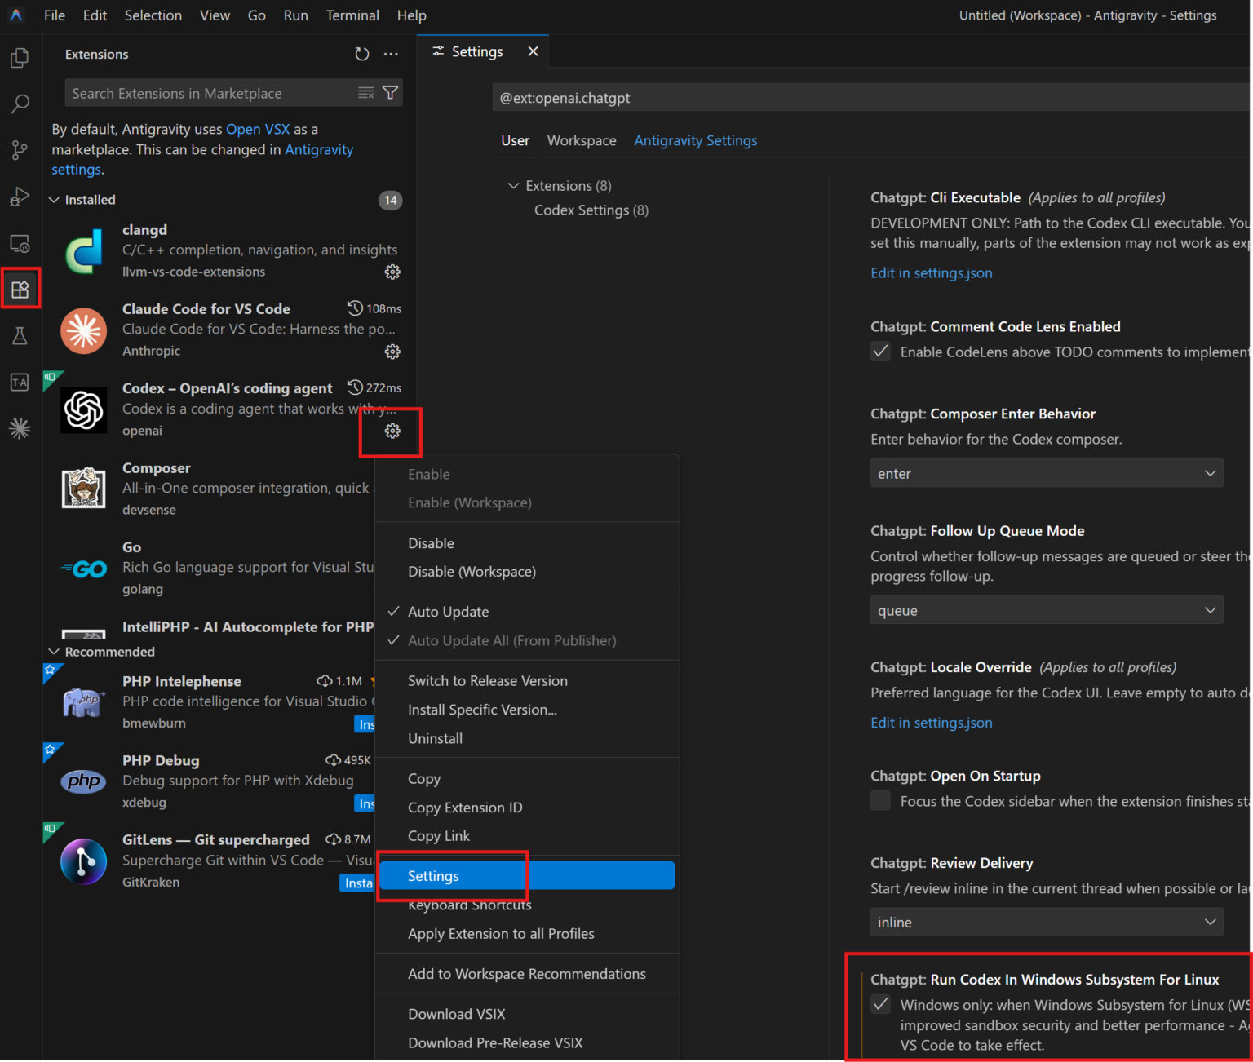
Task: Choose Uninstall in extension context menu
Action: 527,738
